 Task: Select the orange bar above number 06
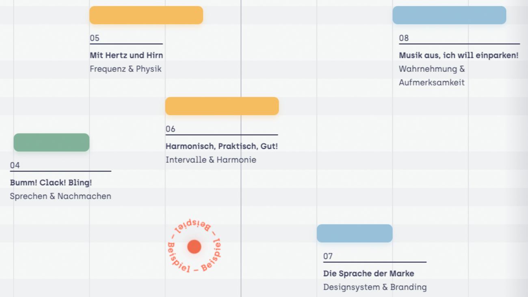tap(222, 106)
